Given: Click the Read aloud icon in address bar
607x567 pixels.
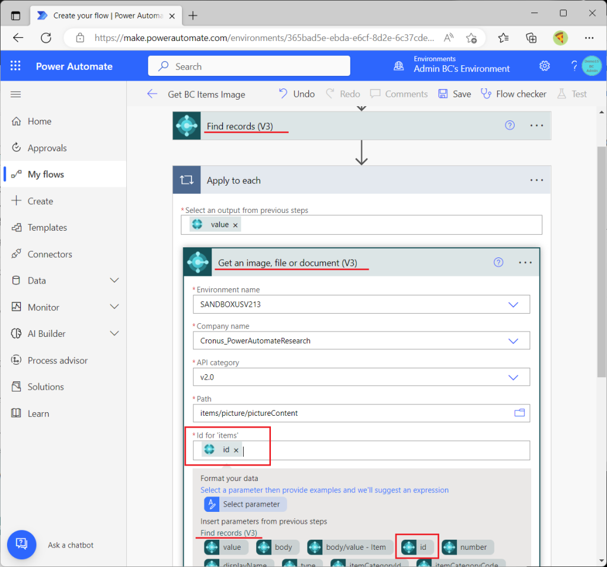Looking at the screenshot, I should (449, 37).
